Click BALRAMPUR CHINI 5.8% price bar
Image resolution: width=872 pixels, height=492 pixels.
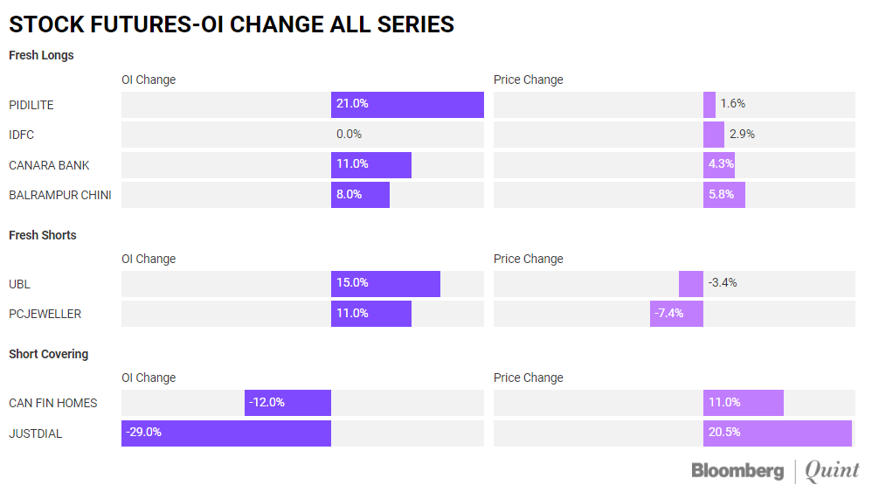pos(723,195)
